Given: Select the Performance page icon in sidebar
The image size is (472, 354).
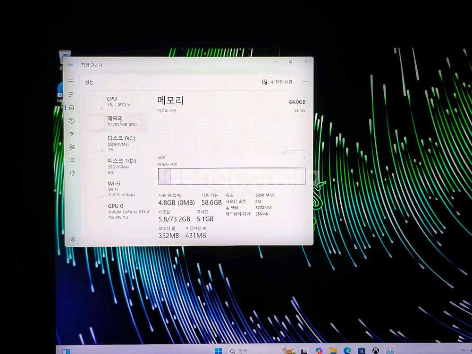Looking at the screenshot, I should pos(72,108).
